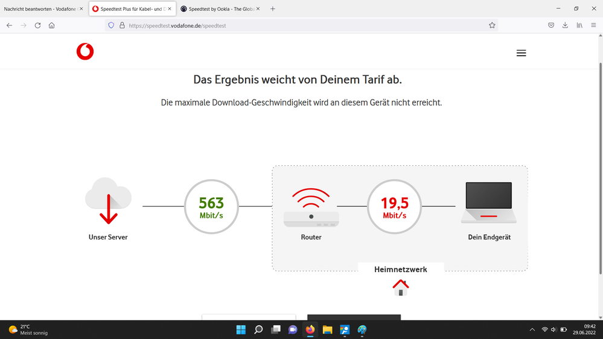Open a new browser tab
Screen dimensions: 603x339
click(273, 9)
